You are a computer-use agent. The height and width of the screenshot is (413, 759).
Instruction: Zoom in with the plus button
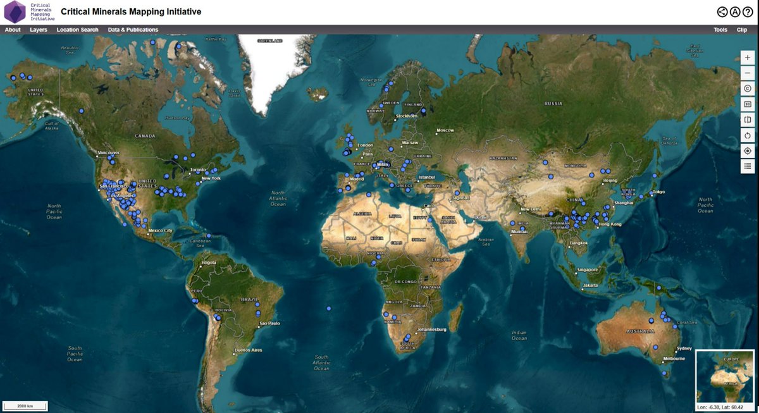[x=748, y=57]
